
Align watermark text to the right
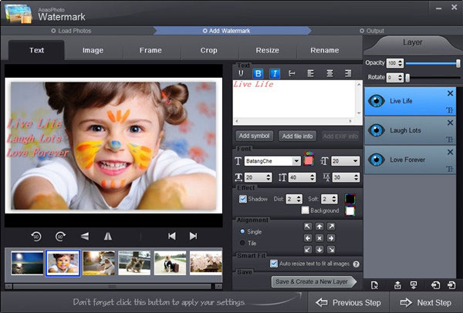click(348, 73)
